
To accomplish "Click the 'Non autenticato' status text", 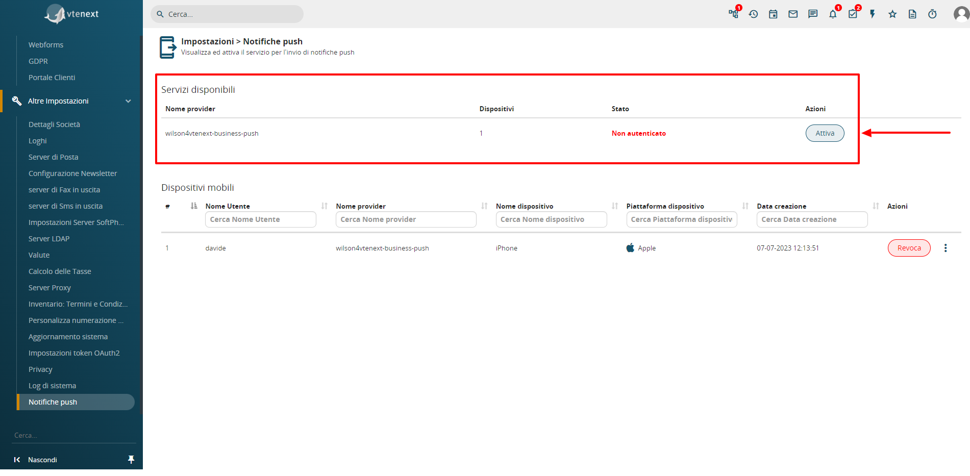I will pos(638,133).
